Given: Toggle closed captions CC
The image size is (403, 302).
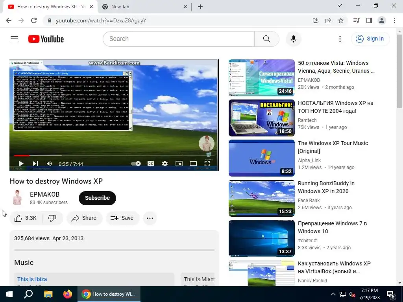Looking at the screenshot, I should [151, 164].
